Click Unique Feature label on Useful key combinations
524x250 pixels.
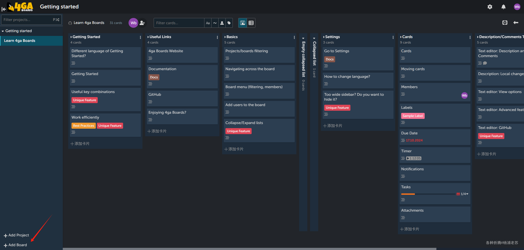tap(85, 100)
